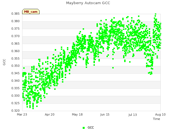177x133 pixels.
Task: Click the 0.325 y-axis value
Action: (15, 103)
